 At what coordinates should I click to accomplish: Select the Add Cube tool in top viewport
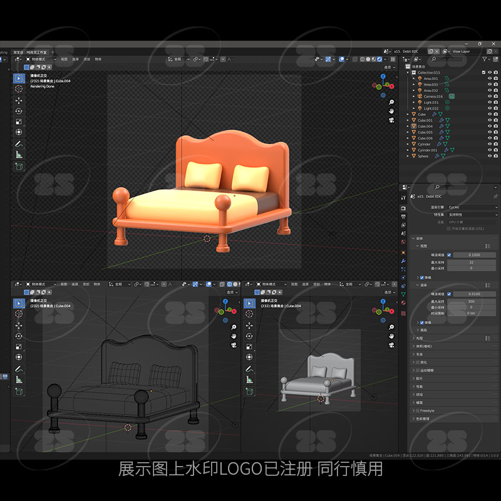coord(19,167)
